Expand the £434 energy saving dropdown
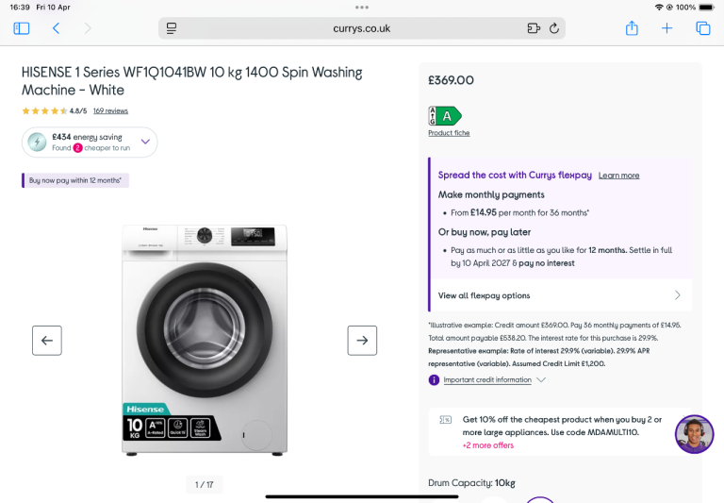Image resolution: width=724 pixels, height=503 pixels. click(x=145, y=143)
